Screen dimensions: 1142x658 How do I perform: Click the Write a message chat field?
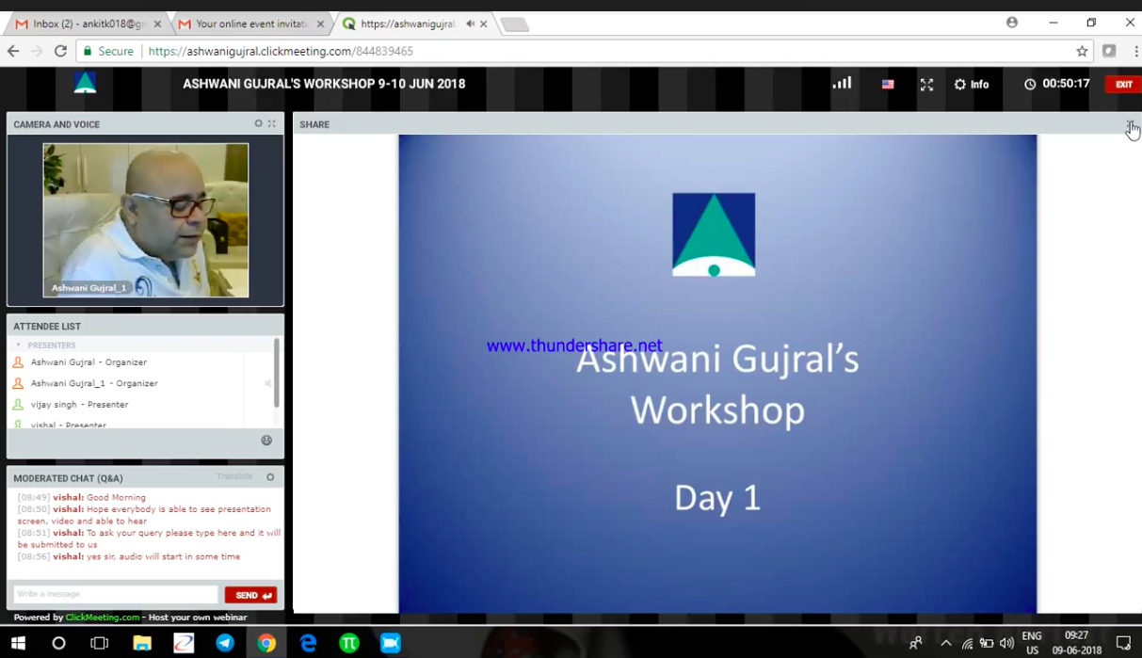point(113,594)
